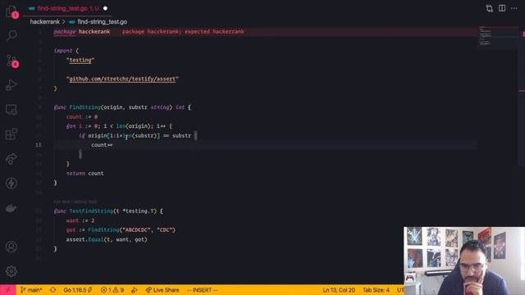Click the main* git branch in status bar
Image resolution: width=525 pixels, height=295 pixels.
point(31,290)
